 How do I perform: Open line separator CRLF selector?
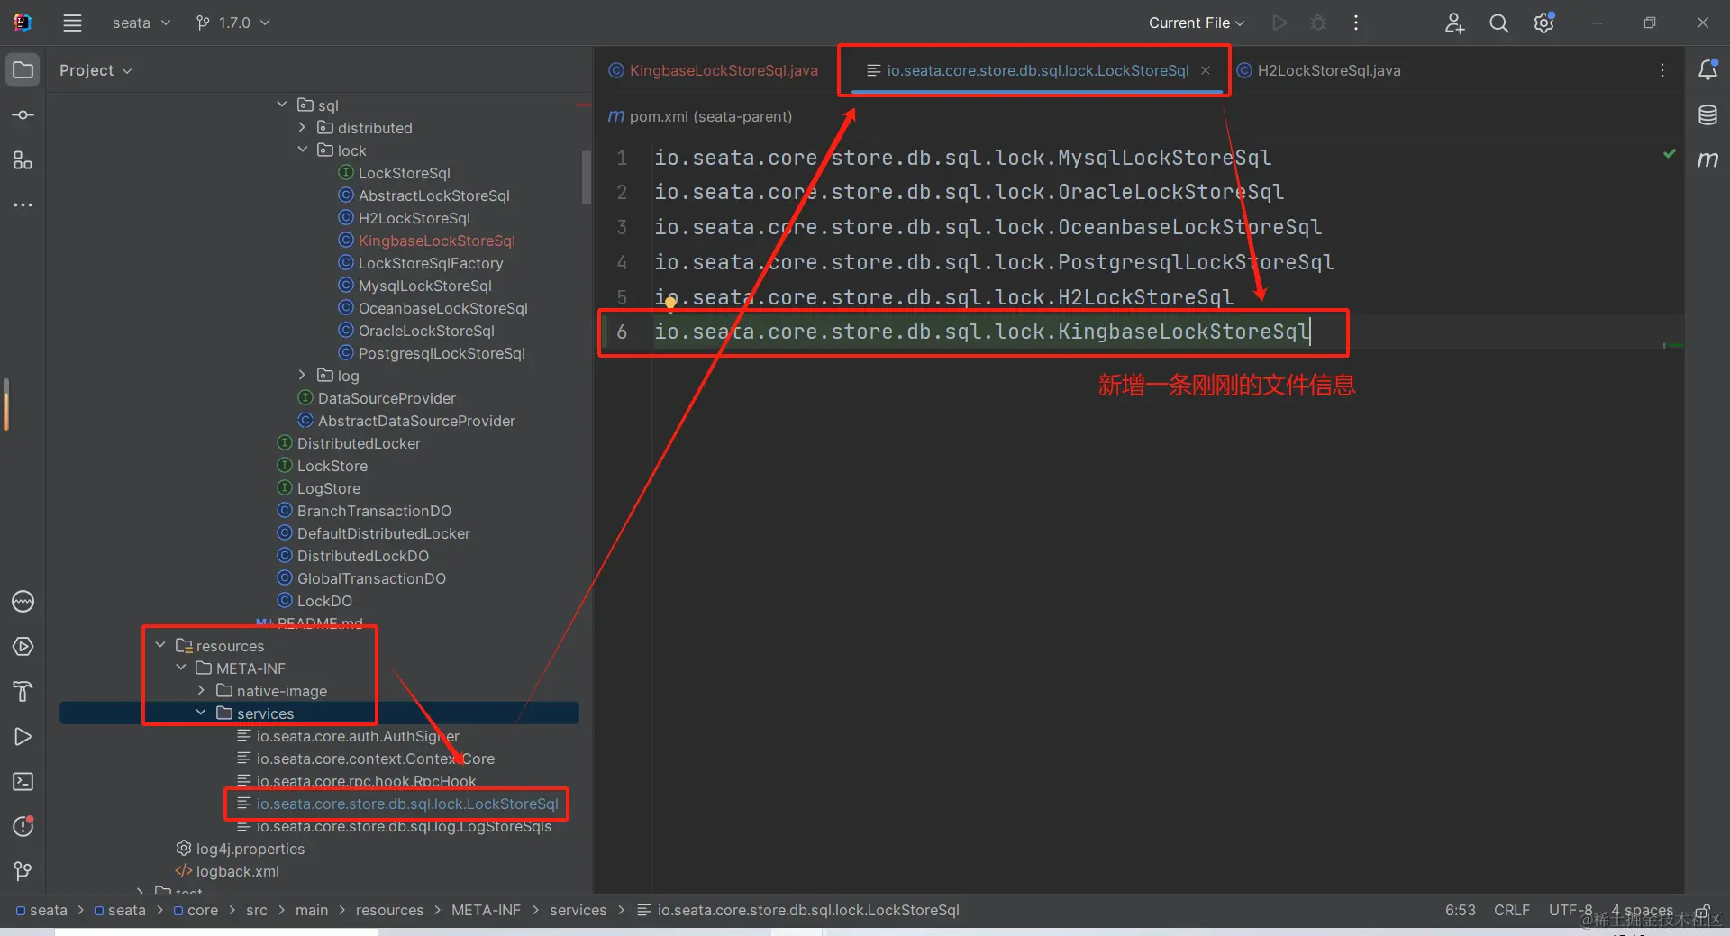click(x=1512, y=910)
